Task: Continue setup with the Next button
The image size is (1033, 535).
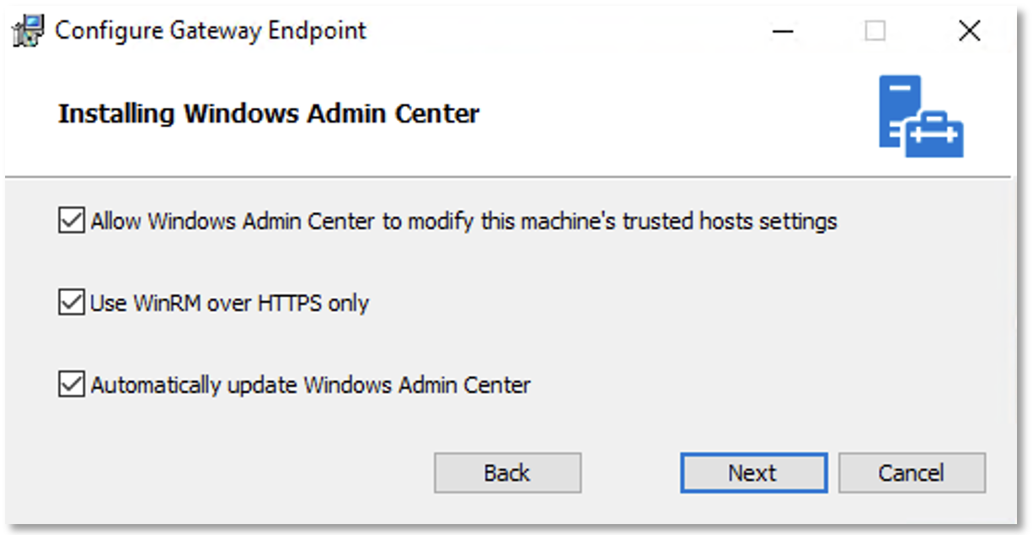Action: [754, 473]
